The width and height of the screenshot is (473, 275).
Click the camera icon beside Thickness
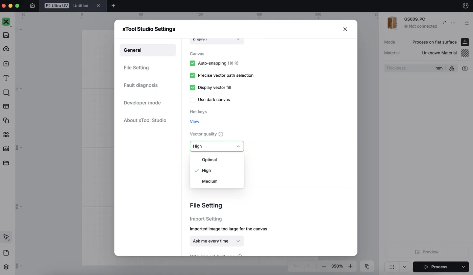coord(465,68)
